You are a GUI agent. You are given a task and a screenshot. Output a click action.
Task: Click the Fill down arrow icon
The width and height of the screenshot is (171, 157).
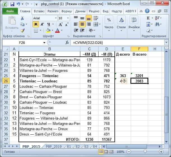pyautogui.click(x=148, y=24)
